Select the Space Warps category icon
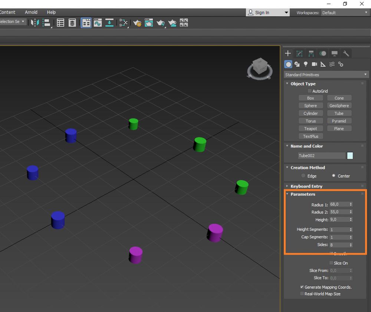Screen dimensions: 371x312 tap(332, 64)
